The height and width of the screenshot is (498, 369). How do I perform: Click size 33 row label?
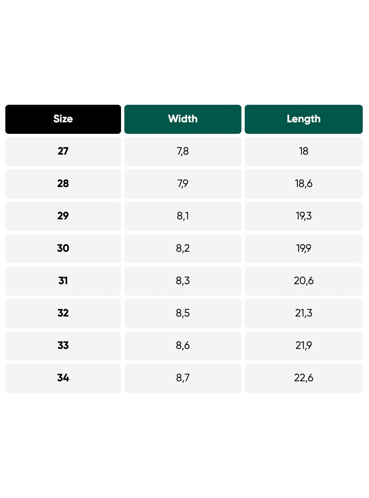coord(63,346)
